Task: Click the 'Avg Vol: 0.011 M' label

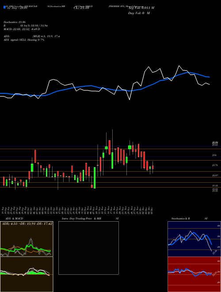Action: [x=141, y=8]
